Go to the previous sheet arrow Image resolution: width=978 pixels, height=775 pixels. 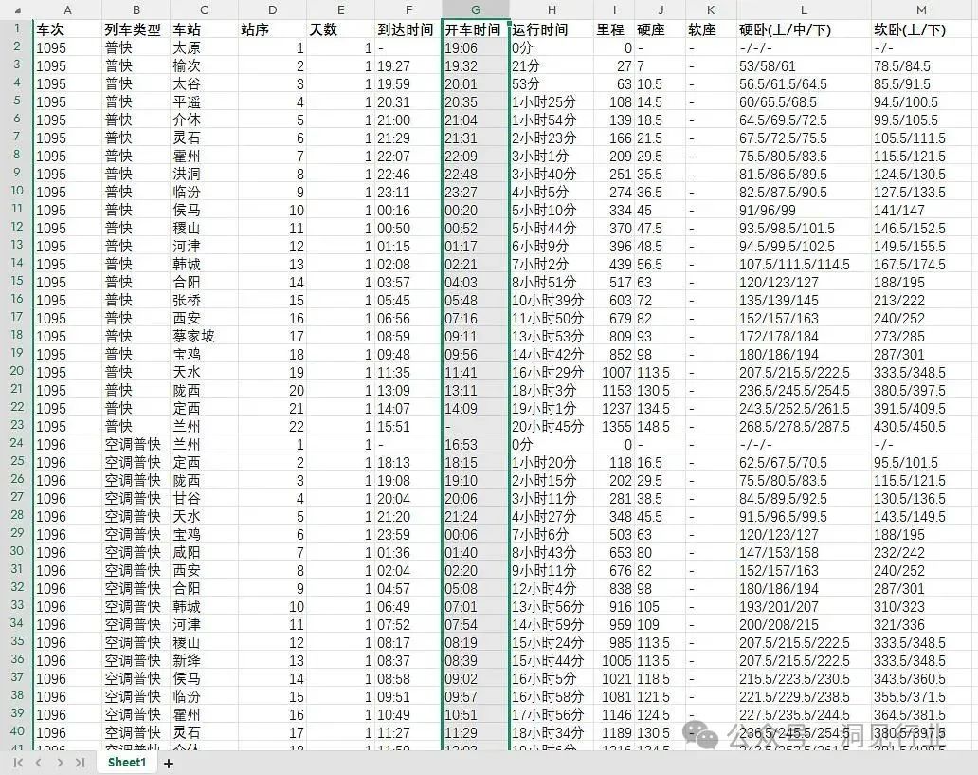click(39, 763)
